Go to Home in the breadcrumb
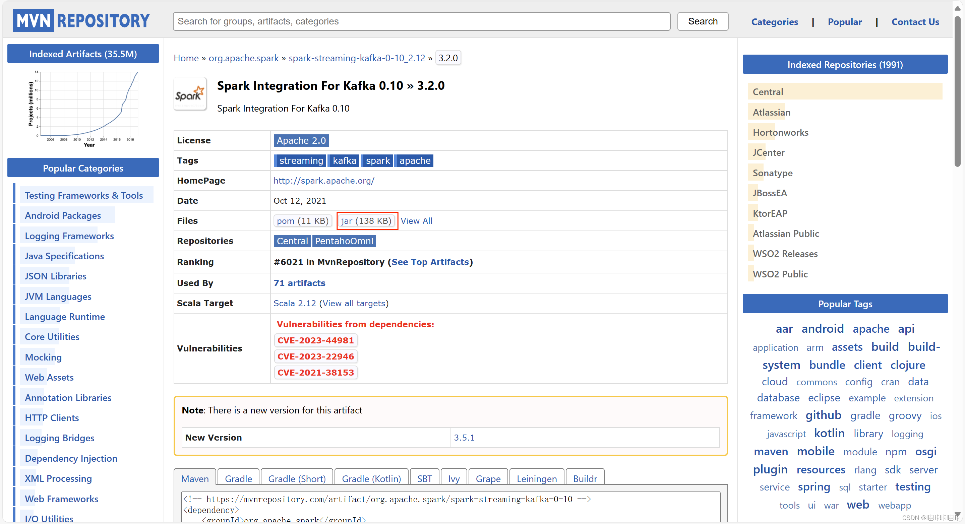This screenshot has height=524, width=965. click(x=186, y=58)
